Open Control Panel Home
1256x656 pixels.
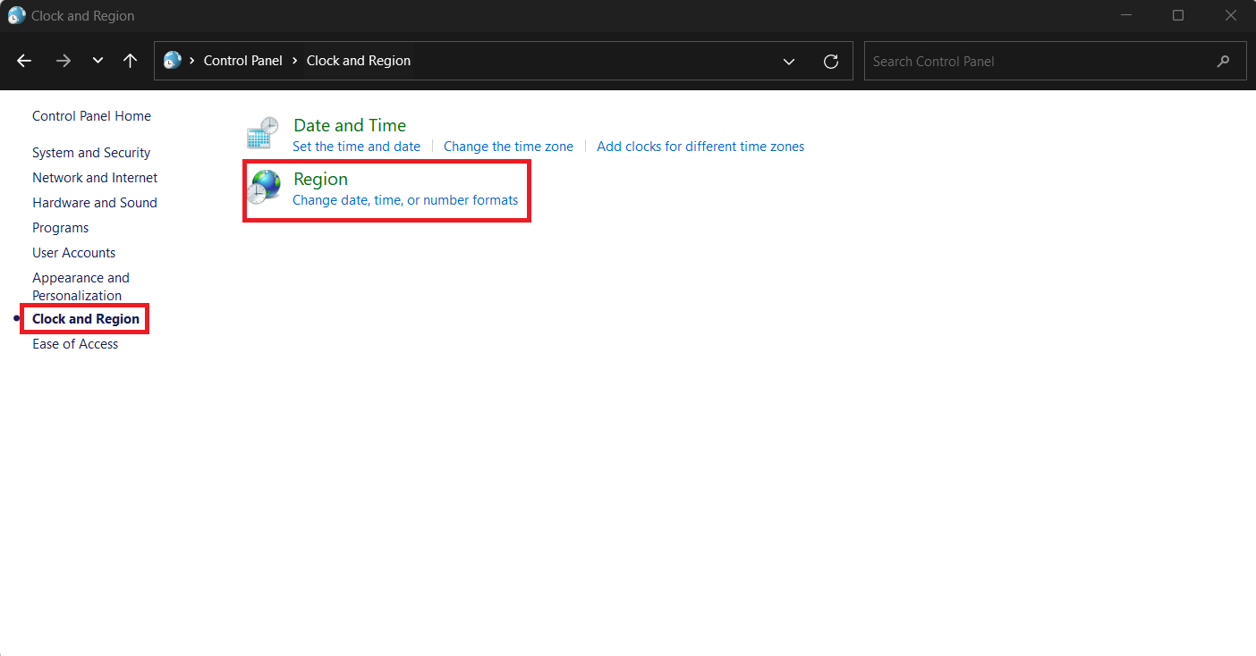[x=91, y=116]
